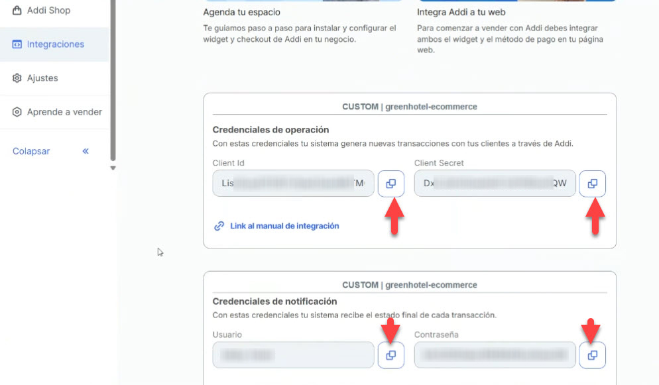Viewport: 659px width, 385px height.
Task: Click the CUSTOM greenhotel-ecommerce title above Credenciales de notificación
Action: click(x=410, y=285)
